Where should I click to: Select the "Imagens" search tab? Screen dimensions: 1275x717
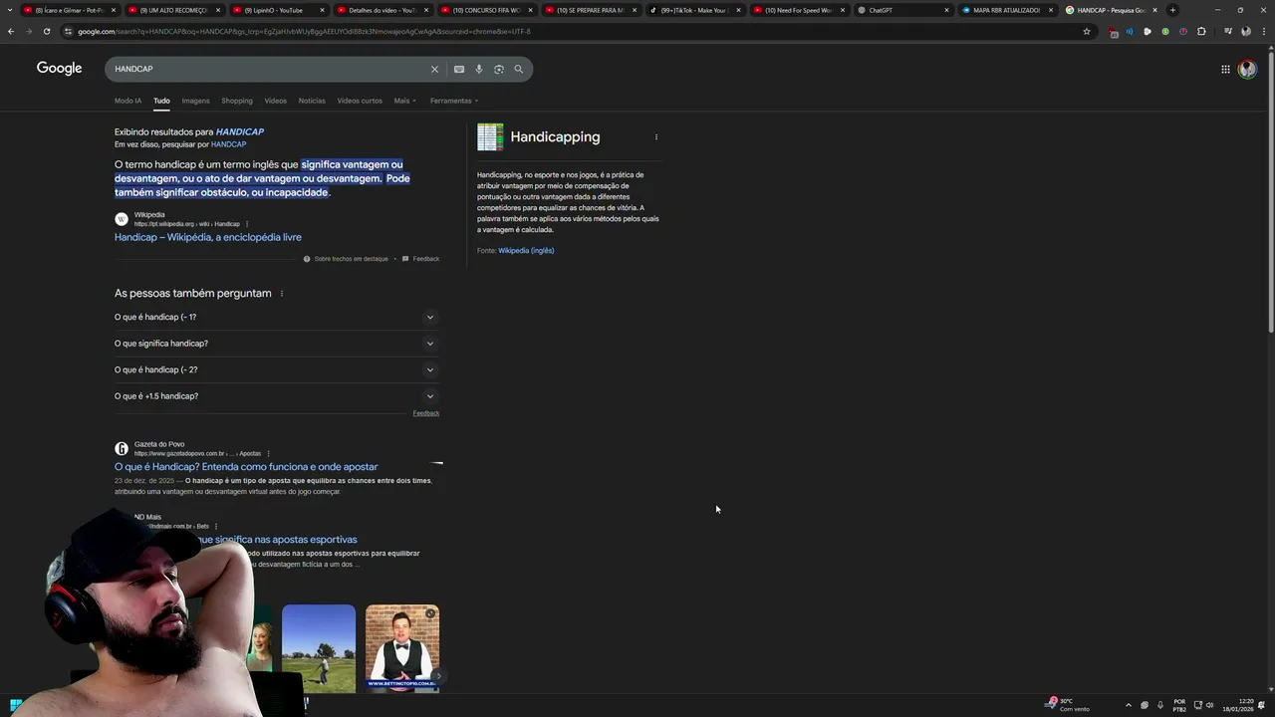click(x=195, y=101)
